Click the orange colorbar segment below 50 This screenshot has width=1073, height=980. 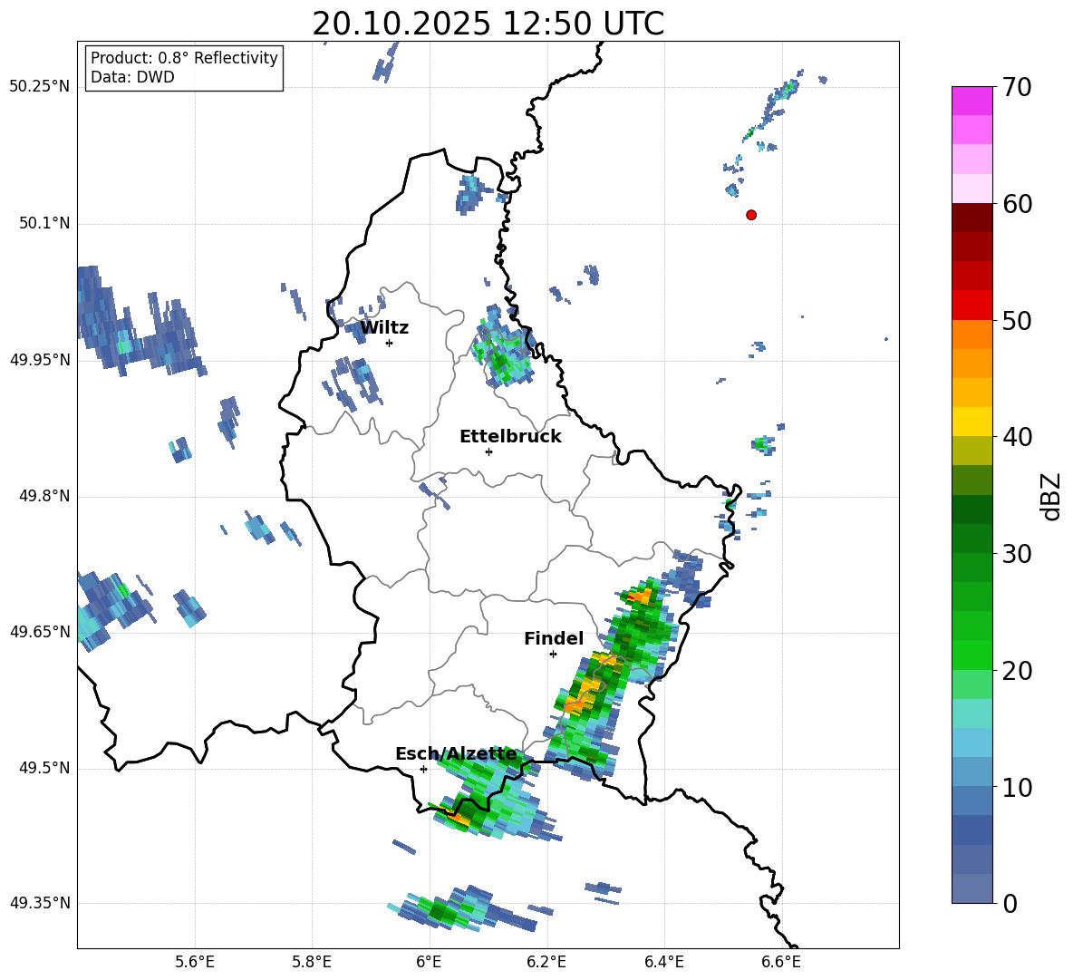[x=971, y=335]
